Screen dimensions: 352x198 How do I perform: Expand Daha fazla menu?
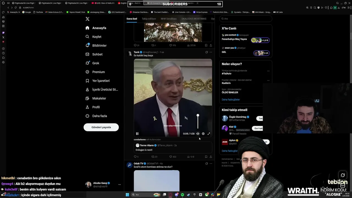pyautogui.click(x=96, y=116)
